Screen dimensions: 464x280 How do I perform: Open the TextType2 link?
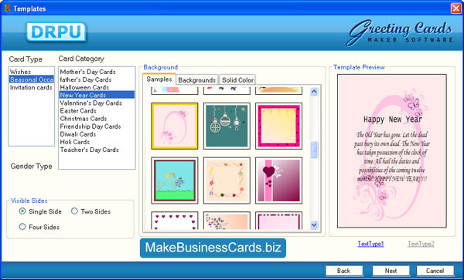pyautogui.click(x=421, y=244)
